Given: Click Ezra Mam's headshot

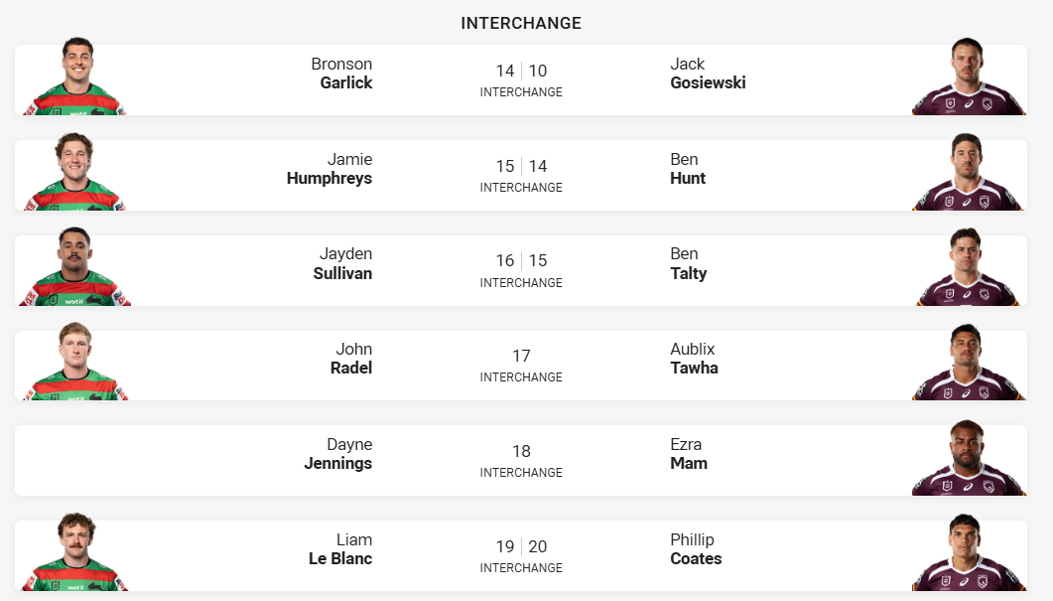Looking at the screenshot, I should click(x=969, y=457).
